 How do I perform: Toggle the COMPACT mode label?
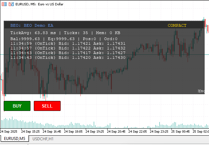point(177,25)
